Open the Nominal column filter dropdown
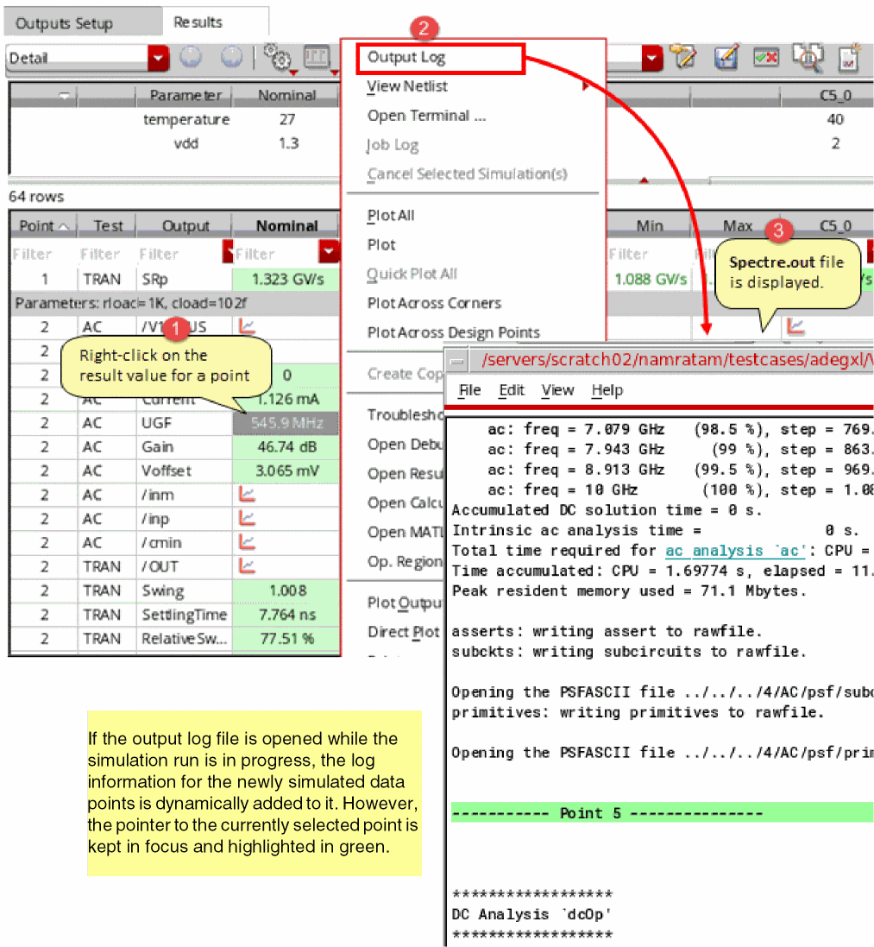 330,250
